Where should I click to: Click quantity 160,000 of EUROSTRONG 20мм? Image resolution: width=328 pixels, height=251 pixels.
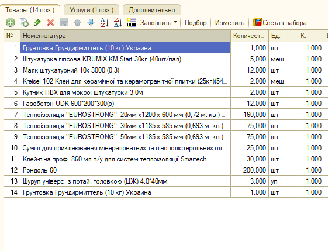250,115
